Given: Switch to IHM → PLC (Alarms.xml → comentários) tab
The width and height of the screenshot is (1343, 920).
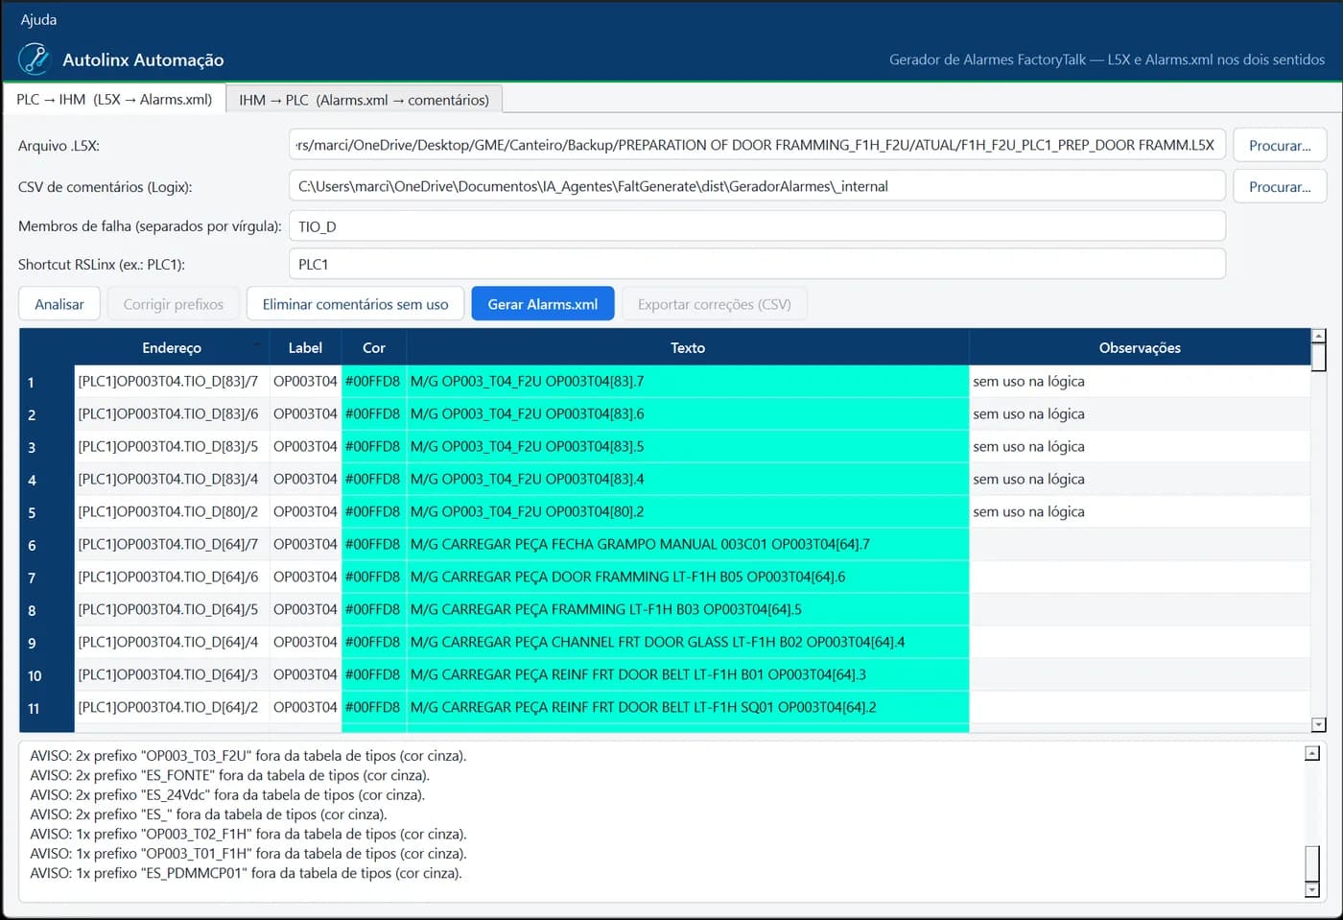Looking at the screenshot, I should coord(364,100).
